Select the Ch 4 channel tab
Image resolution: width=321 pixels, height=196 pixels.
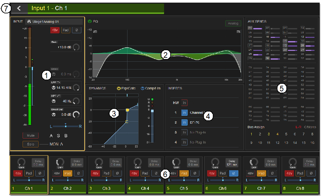point(145,188)
